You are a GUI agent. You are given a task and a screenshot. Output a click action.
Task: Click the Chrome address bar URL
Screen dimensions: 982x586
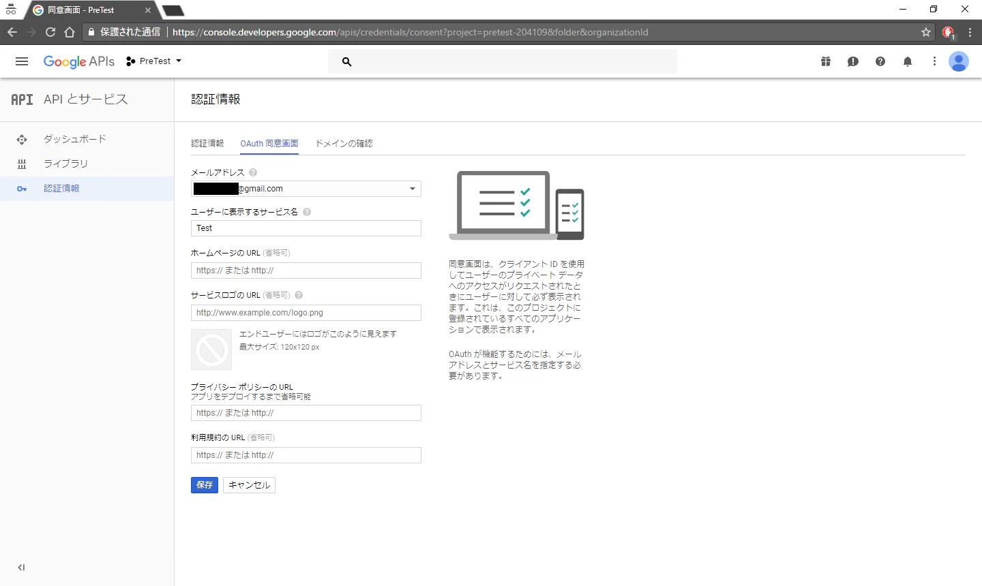[x=411, y=32]
